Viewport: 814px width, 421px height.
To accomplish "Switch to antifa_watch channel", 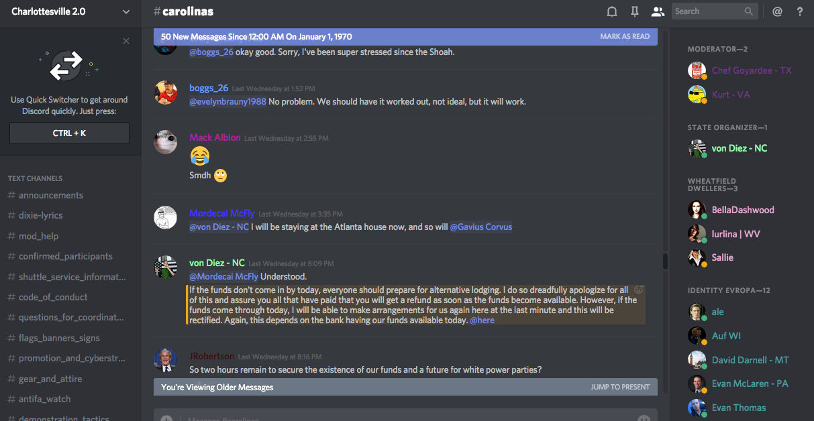I will coord(44,399).
